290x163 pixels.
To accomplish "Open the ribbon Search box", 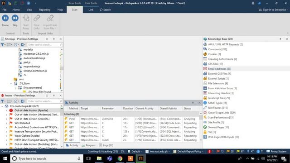I will (105, 10).
